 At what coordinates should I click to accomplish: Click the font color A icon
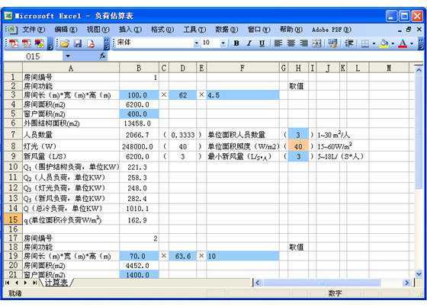tap(403, 43)
